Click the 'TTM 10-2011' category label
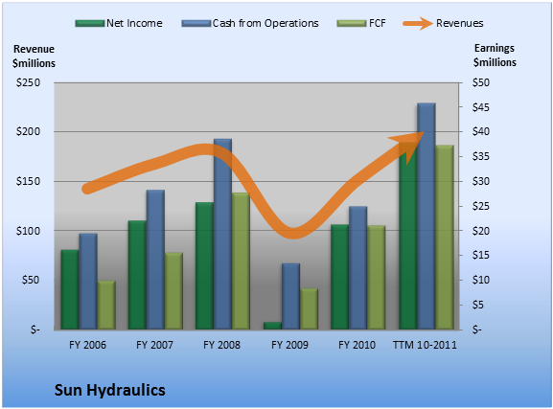Viewport: 553px width, 409px height. pos(425,345)
